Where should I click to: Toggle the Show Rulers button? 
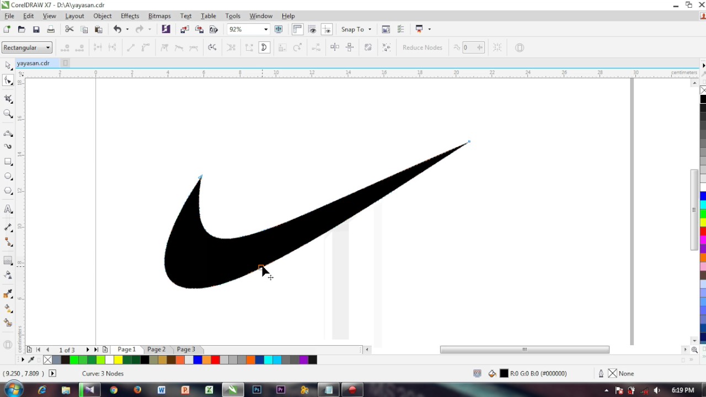[297, 29]
